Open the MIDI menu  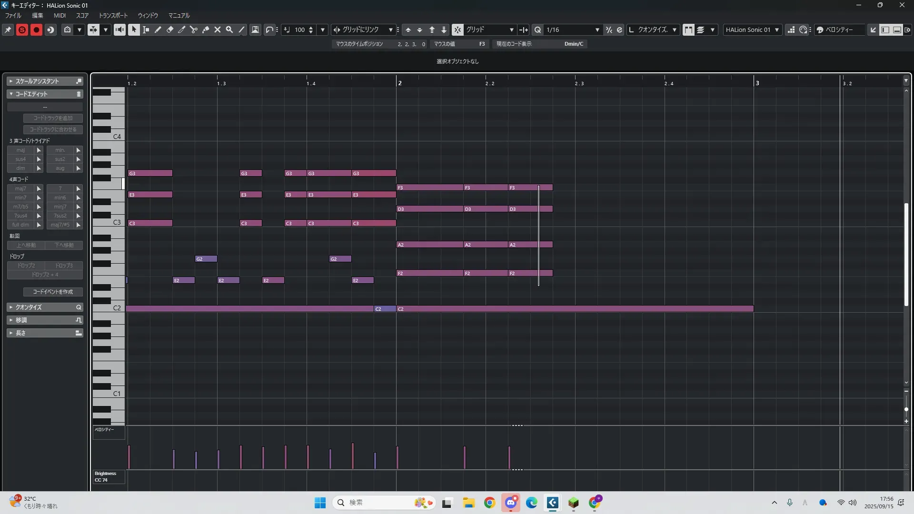(x=60, y=15)
